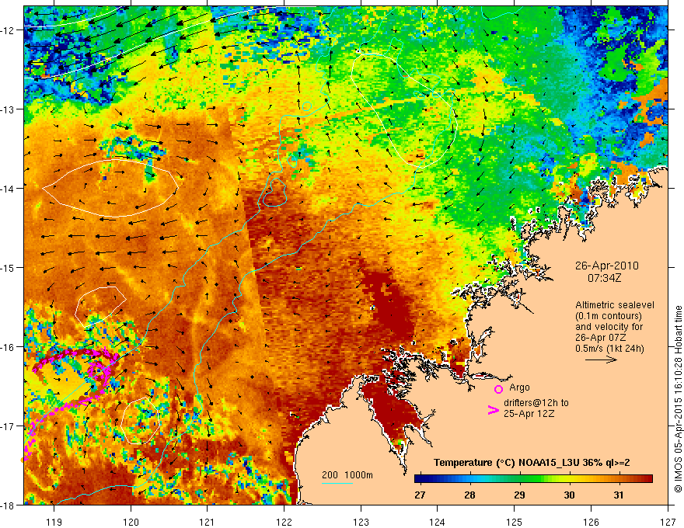Click the cyan bathymetry legend line
The height and width of the screenshot is (528, 684).
337,483
